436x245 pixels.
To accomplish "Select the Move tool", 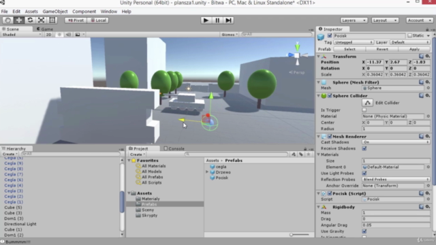I will 19,20.
